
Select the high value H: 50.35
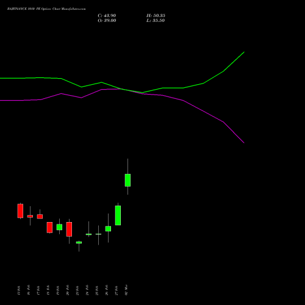[x=156, y=16]
